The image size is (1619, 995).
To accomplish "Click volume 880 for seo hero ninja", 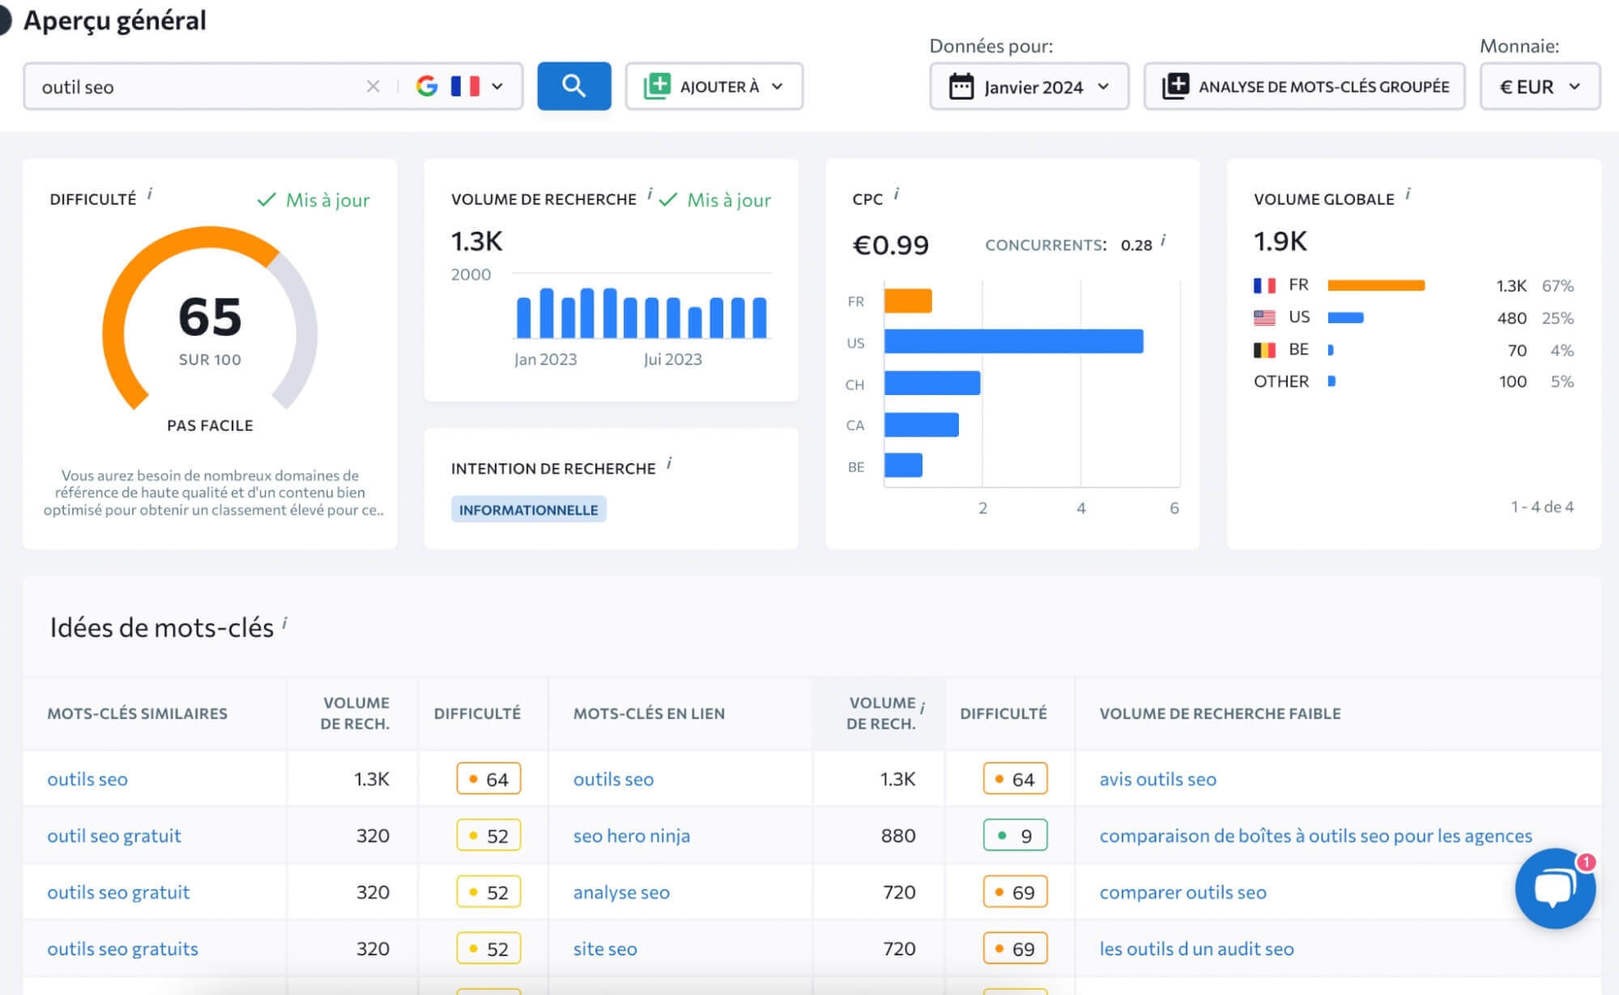I will pyautogui.click(x=898, y=836).
